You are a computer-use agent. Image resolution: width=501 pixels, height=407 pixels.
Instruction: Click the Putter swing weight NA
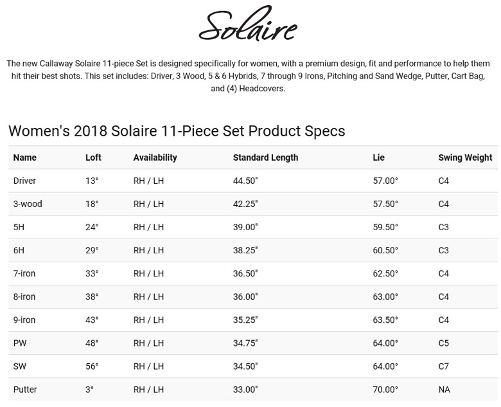(444, 390)
